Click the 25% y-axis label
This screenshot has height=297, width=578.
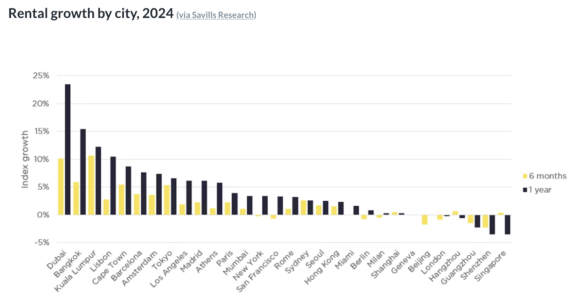(41, 76)
